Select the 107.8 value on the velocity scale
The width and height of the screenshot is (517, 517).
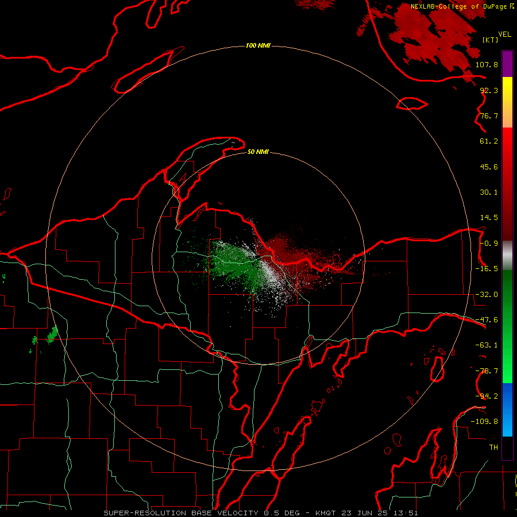pyautogui.click(x=487, y=64)
